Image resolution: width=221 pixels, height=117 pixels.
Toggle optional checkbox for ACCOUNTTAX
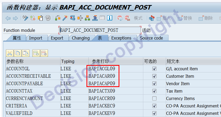154,91
